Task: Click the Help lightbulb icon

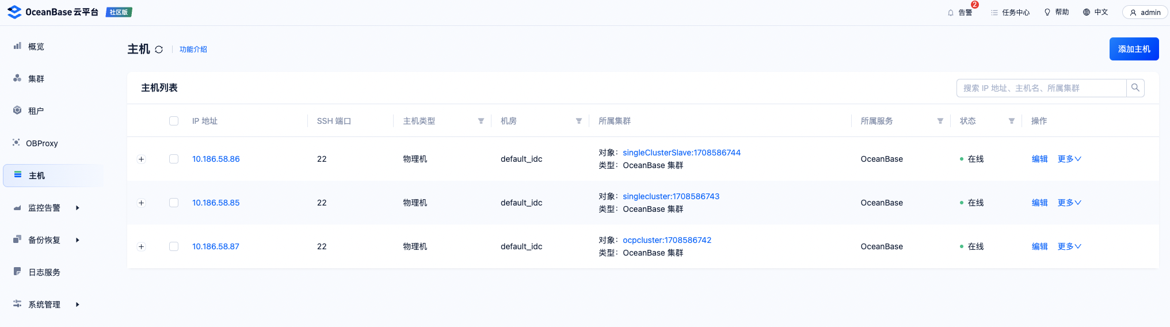Action: 1047,12
